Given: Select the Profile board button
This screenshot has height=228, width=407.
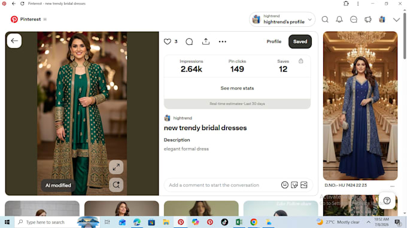Looking at the screenshot, I should [274, 42].
